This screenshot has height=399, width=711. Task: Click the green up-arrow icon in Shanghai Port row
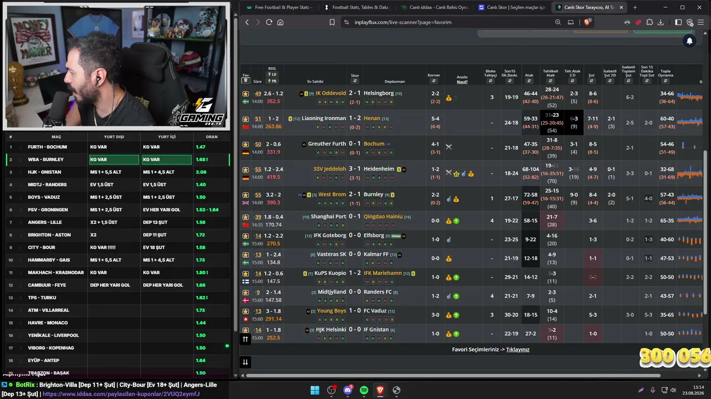tap(456, 221)
